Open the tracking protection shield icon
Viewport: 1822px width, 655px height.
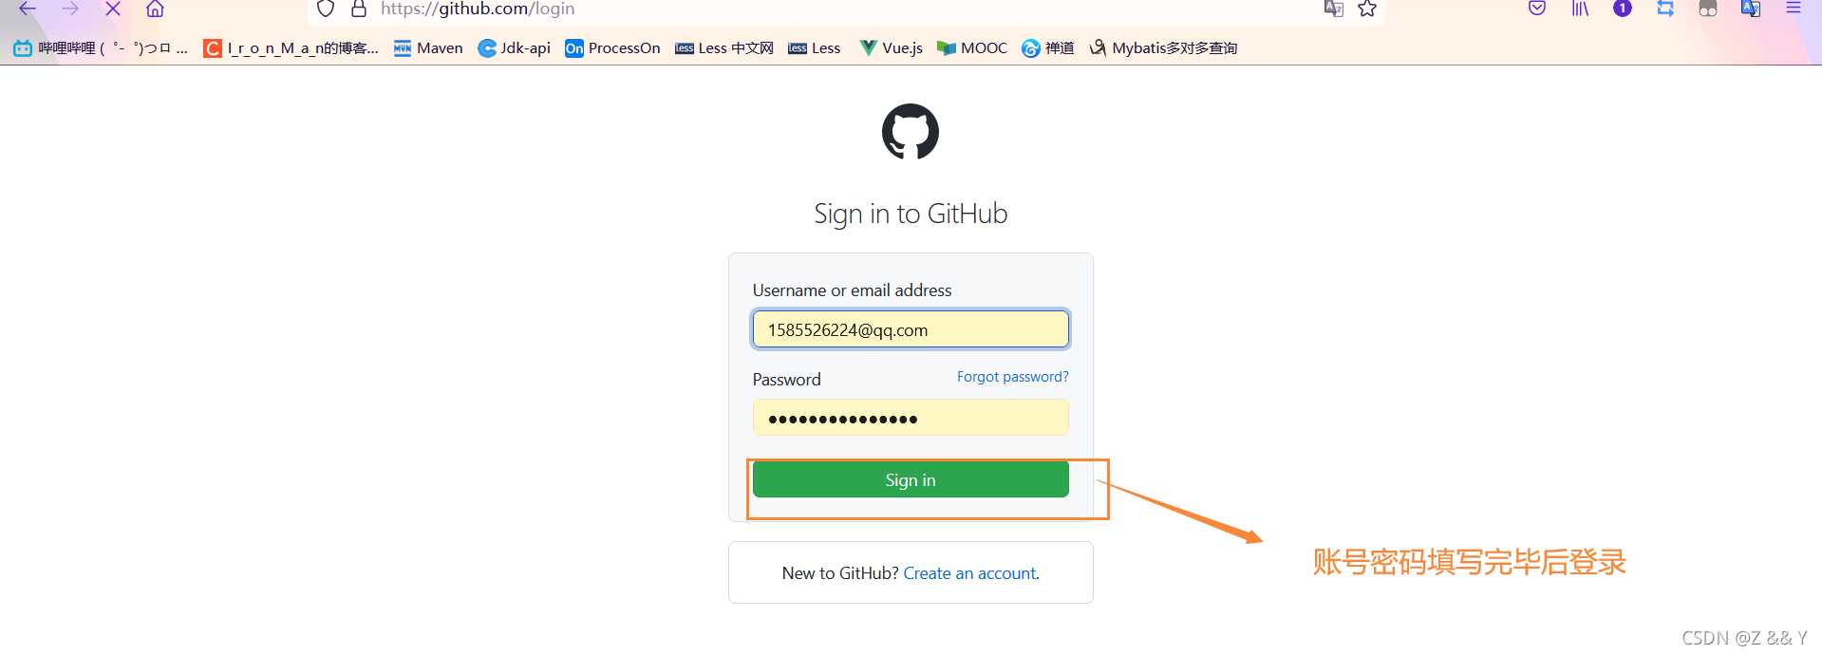[326, 9]
